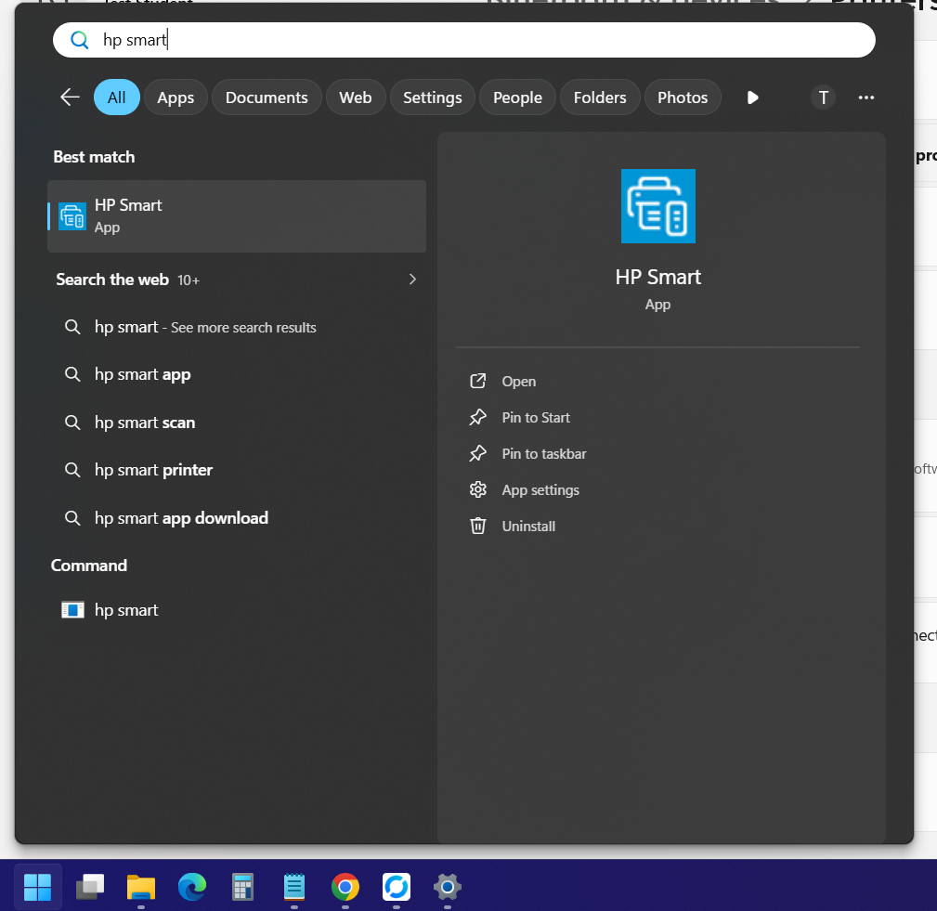Screen dimensions: 937x911
Task: Switch to the Folders filter tab
Action: (600, 98)
